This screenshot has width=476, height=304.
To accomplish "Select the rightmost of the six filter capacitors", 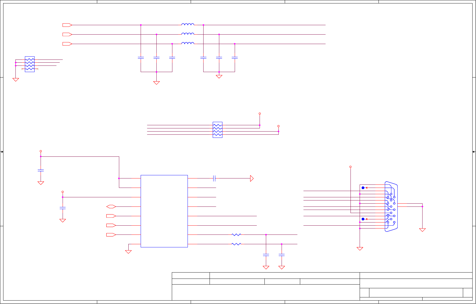I will point(235,58).
